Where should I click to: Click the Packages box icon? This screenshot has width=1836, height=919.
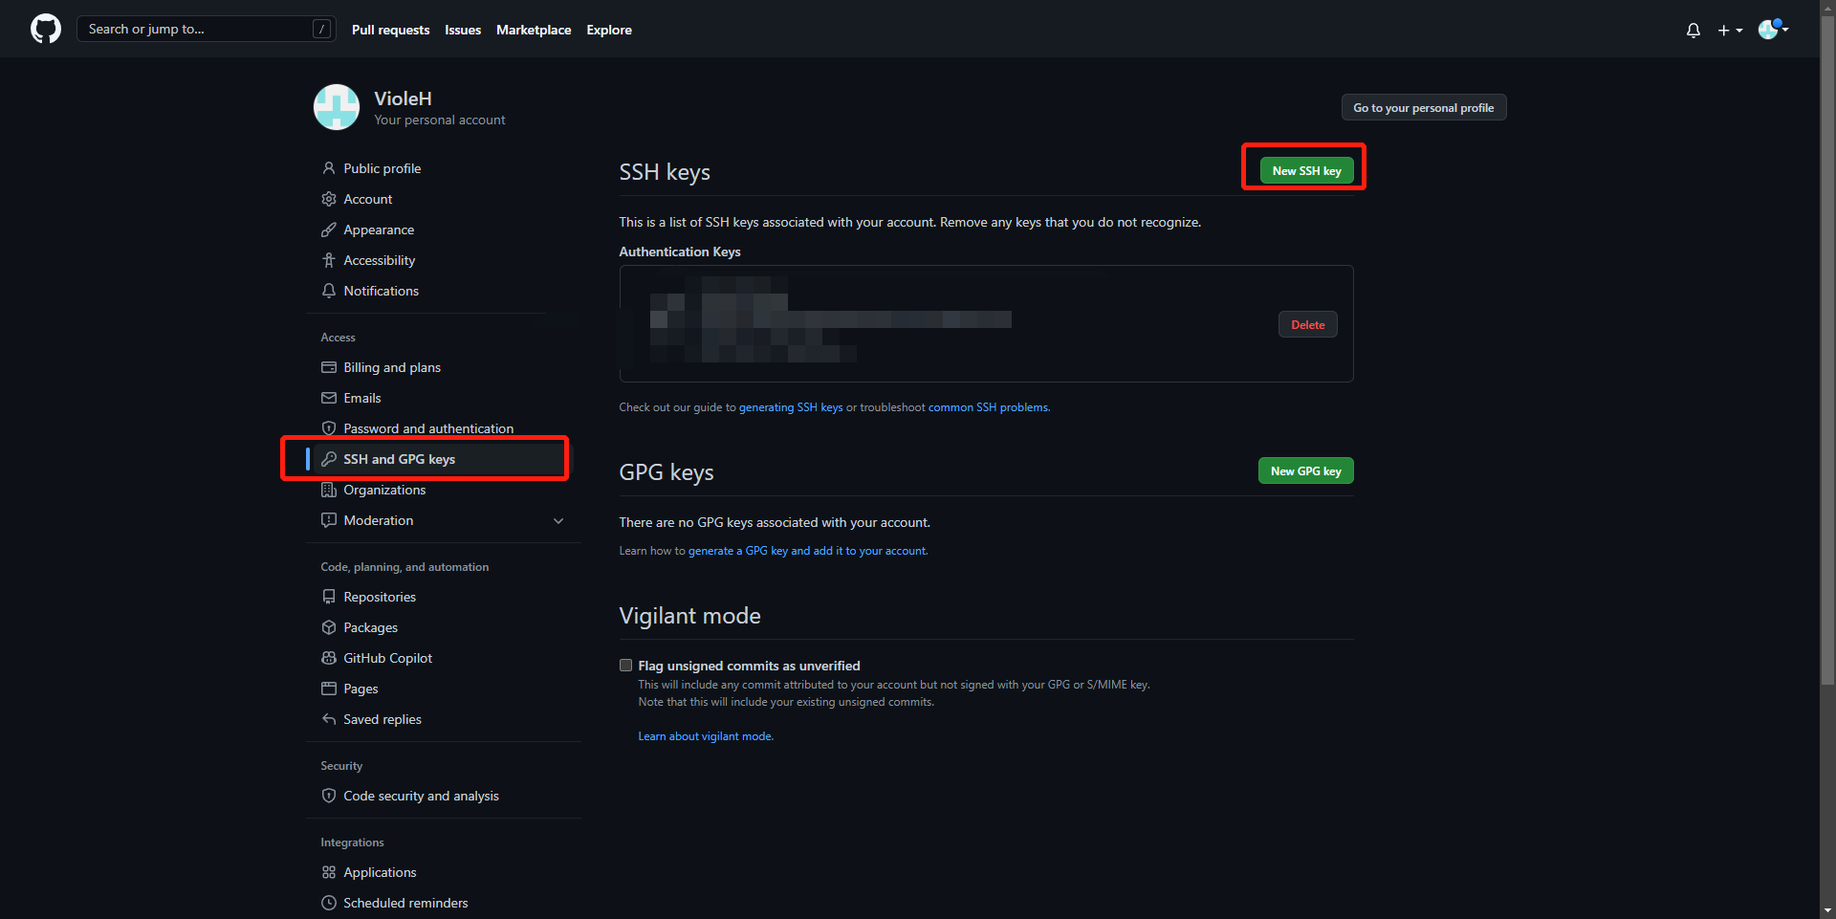click(x=329, y=627)
